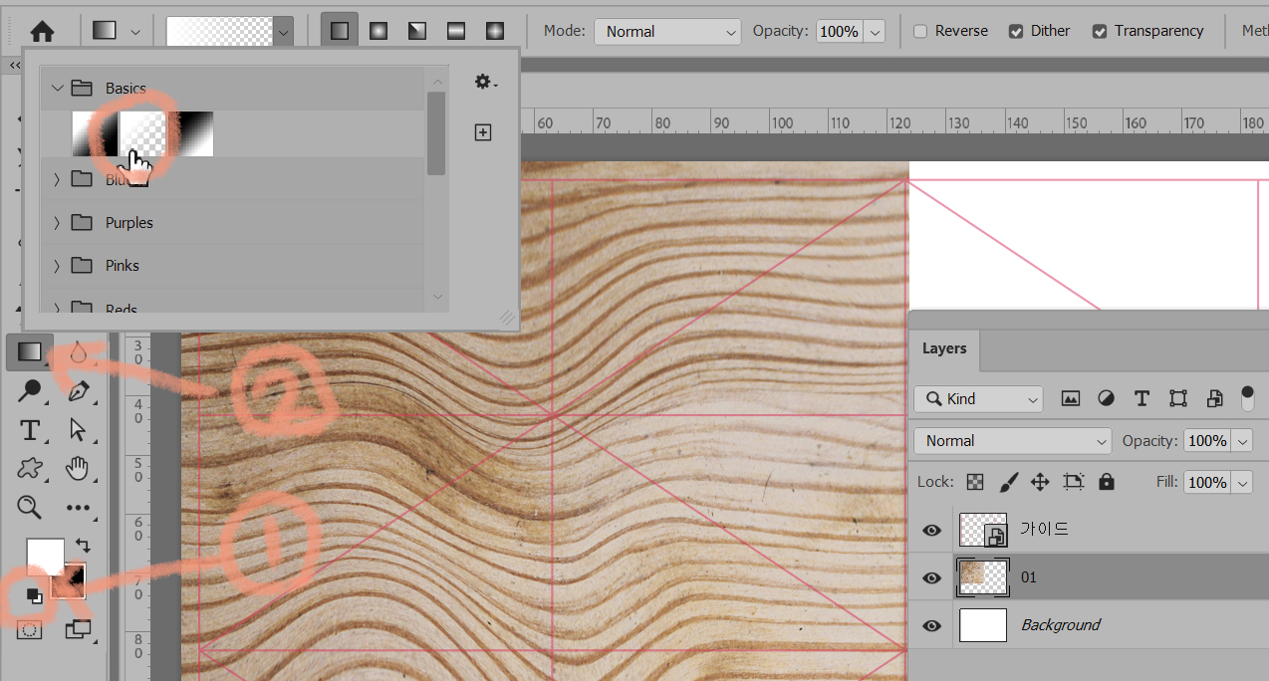Select the 가이드 layer thumbnail

984,530
